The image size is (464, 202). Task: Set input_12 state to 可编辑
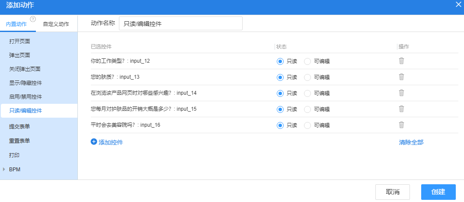[307, 61]
